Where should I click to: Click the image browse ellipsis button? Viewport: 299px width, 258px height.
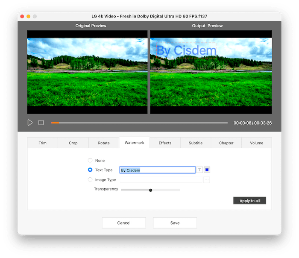point(207,180)
